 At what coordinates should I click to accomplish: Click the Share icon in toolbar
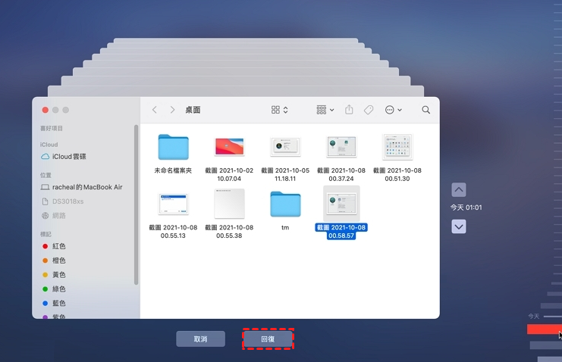[349, 110]
